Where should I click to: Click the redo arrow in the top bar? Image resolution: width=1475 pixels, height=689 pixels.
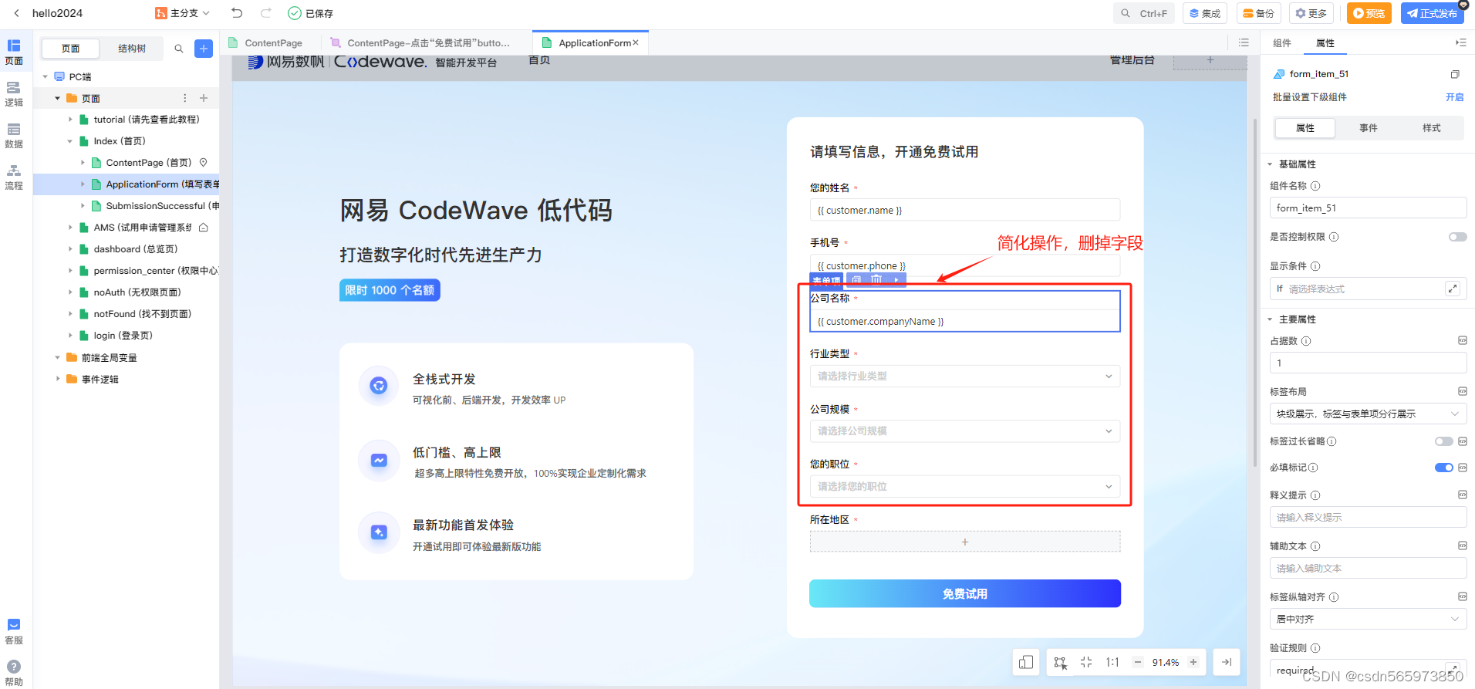266,13
